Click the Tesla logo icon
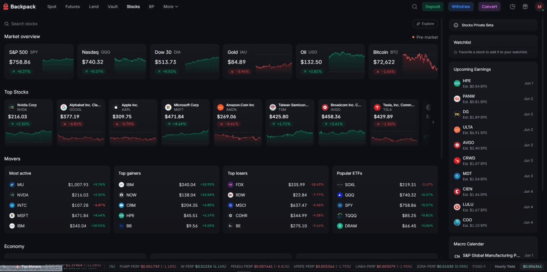Screen dimensions: 547x272 tap(377, 107)
